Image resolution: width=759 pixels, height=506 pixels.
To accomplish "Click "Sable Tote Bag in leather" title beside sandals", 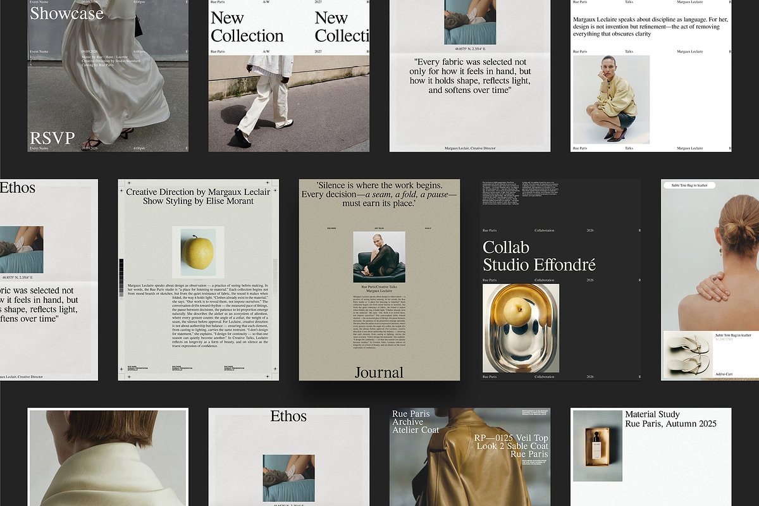I will click(x=733, y=335).
